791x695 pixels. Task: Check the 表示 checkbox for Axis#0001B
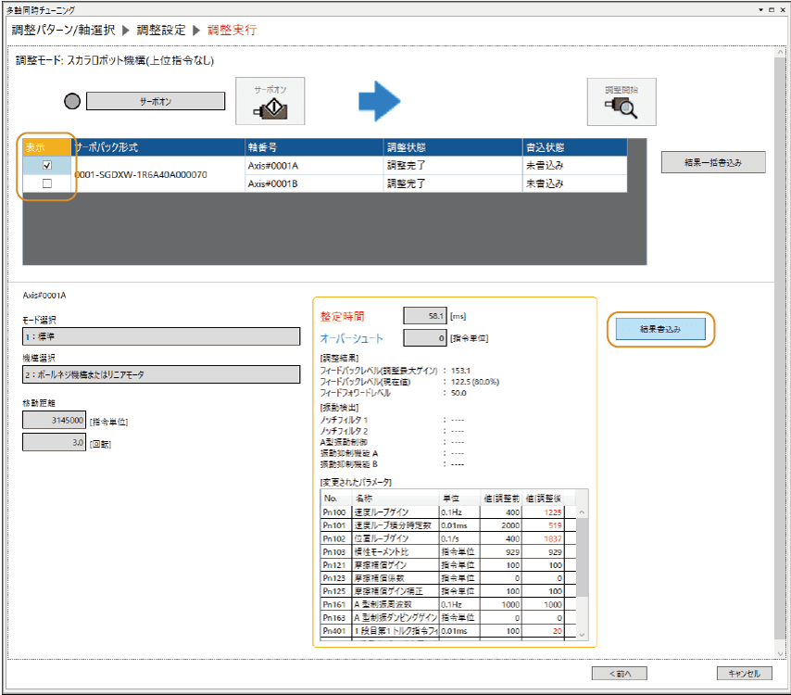pyautogui.click(x=47, y=183)
